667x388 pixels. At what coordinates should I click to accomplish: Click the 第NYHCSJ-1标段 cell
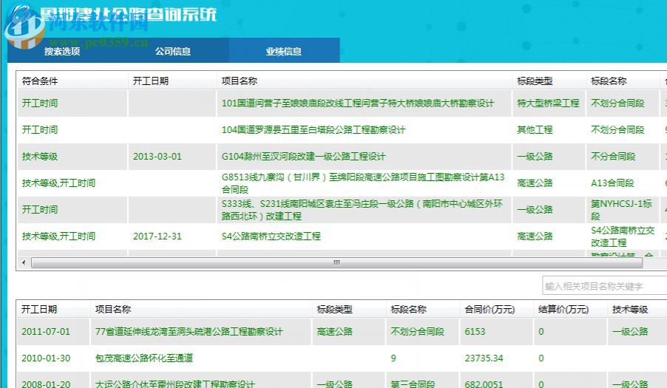click(621, 209)
